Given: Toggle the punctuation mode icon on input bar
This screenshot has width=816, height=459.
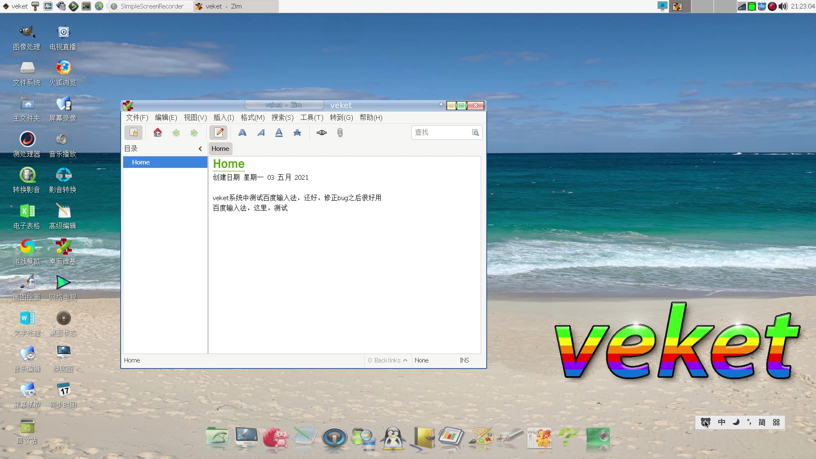Looking at the screenshot, I should coord(749,422).
